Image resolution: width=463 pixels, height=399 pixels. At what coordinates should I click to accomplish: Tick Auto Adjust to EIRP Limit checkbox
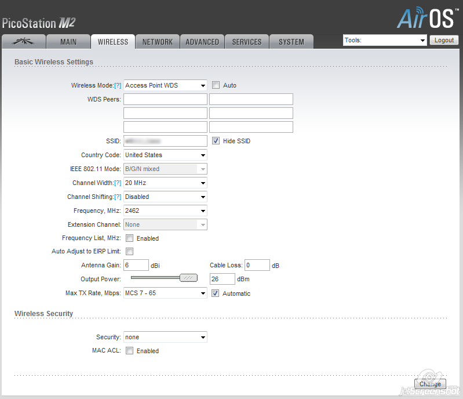130,252
